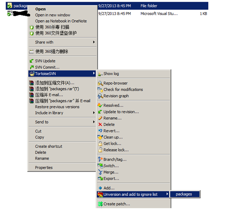Viewport: 249px width, 209px height.
Task: Click the Merge icon
Action: [100, 172]
